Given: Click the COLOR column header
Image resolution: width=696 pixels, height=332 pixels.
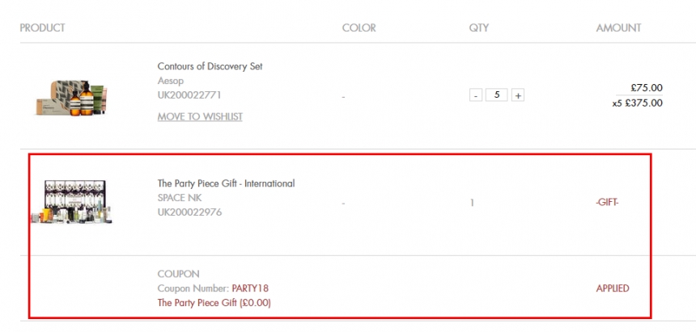Looking at the screenshot, I should [x=359, y=28].
